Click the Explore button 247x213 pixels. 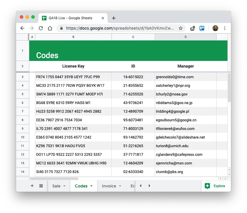(x=215, y=186)
